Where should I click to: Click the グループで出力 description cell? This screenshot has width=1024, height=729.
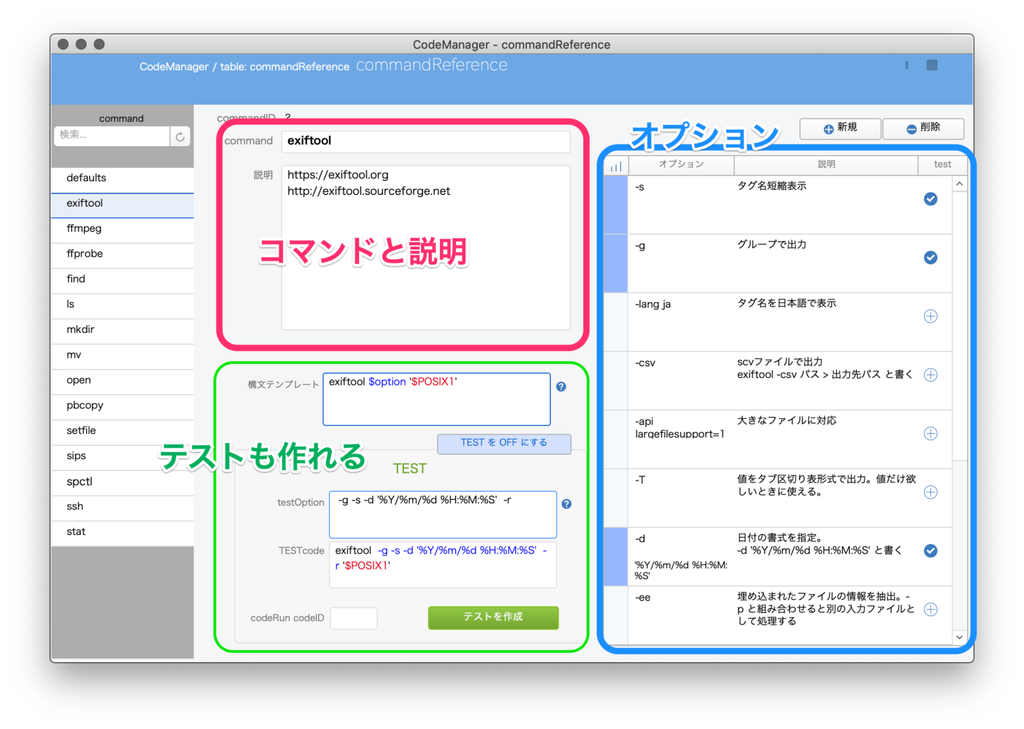click(x=827, y=263)
